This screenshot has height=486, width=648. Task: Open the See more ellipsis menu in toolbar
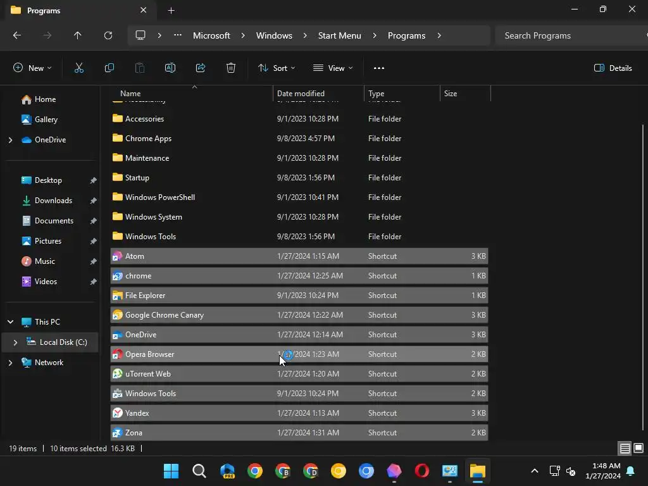click(x=379, y=68)
